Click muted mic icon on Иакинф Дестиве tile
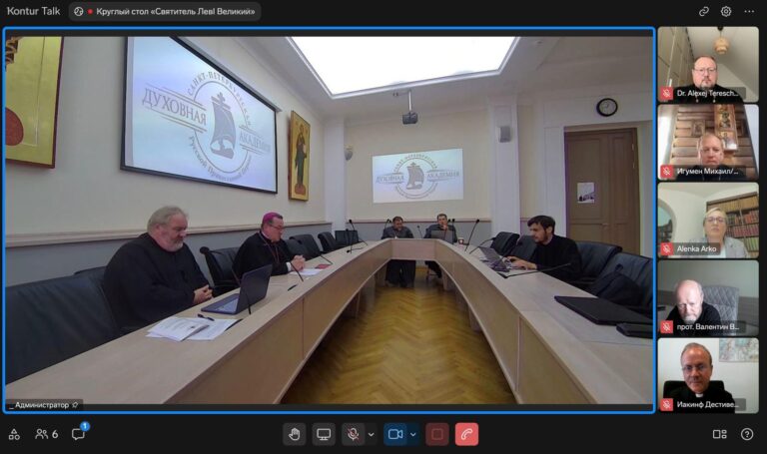Viewport: 767px width, 454px height. [x=666, y=404]
